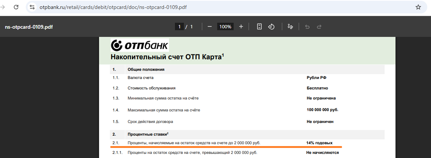This screenshot has width=431, height=158.
Task: Click the address bar URL
Action: tap(113, 7)
